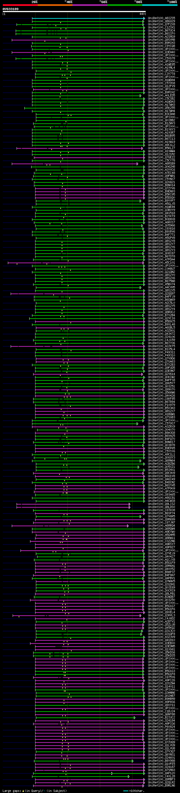Select the UniRef100_B3CDA8 label
180x793 pixels.
pyautogui.click(x=161, y=114)
